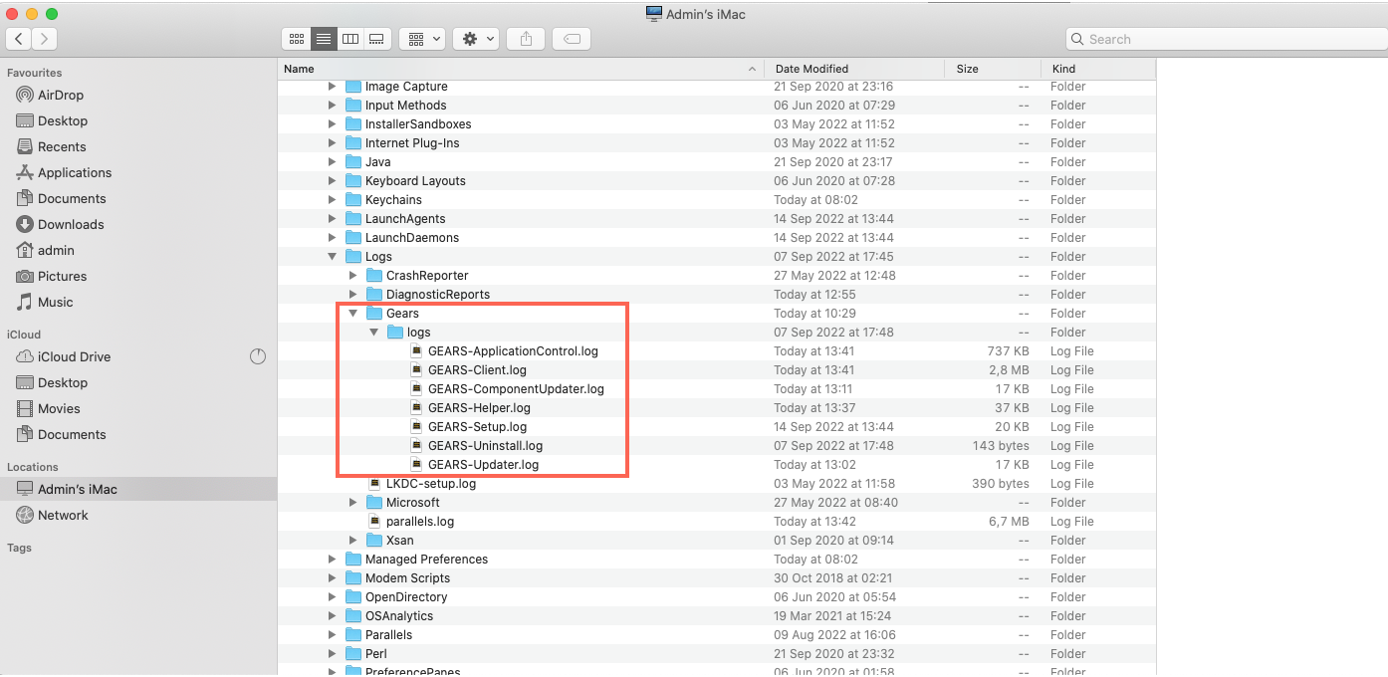Go back with the back arrow
Screen dimensions: 1388x677
pyautogui.click(x=19, y=39)
